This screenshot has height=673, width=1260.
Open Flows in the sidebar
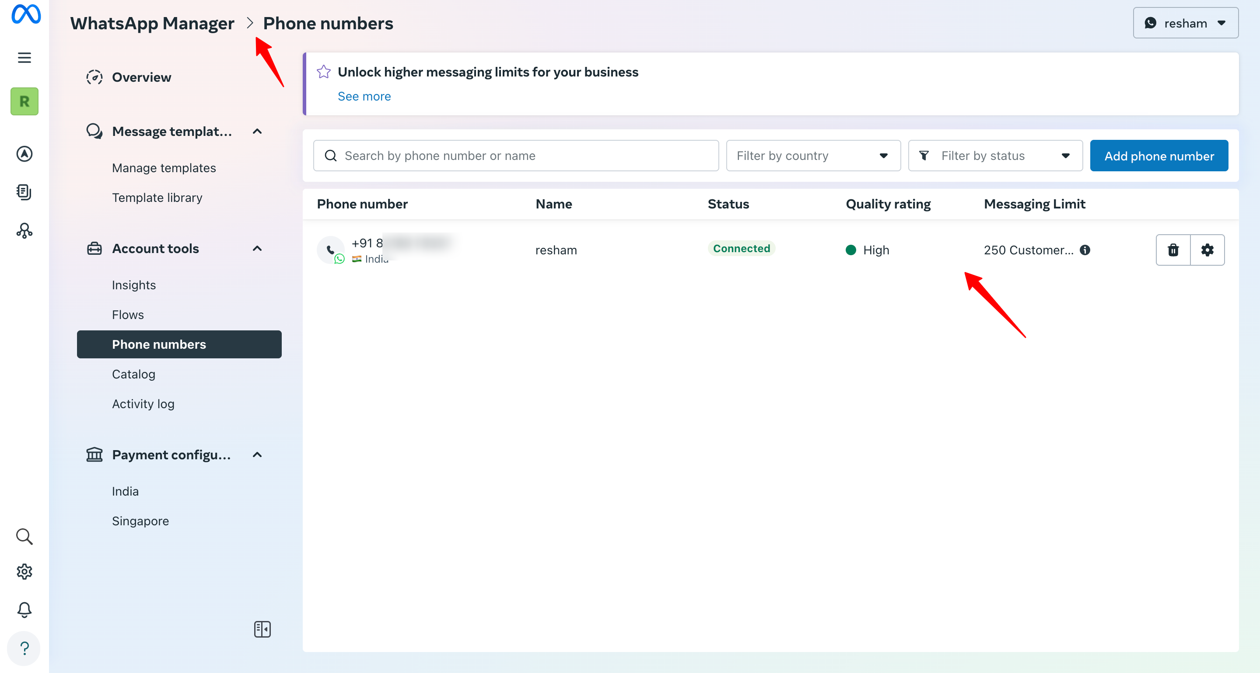tap(128, 315)
